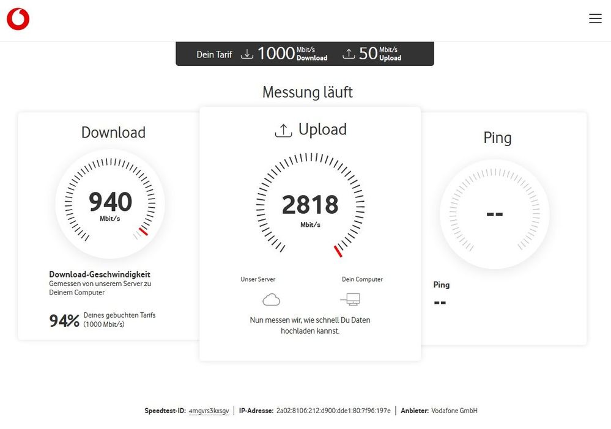Open the Speedtest-ID link 4mgvrs3kxsgv
Image resolution: width=611 pixels, height=429 pixels.
coord(208,411)
